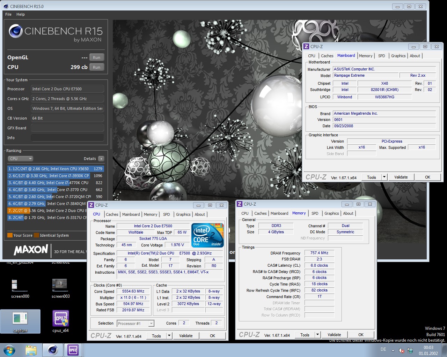Viewport: 447px width, 357px height.
Task: Open the taskbar clock 00:03
Action: point(428,350)
